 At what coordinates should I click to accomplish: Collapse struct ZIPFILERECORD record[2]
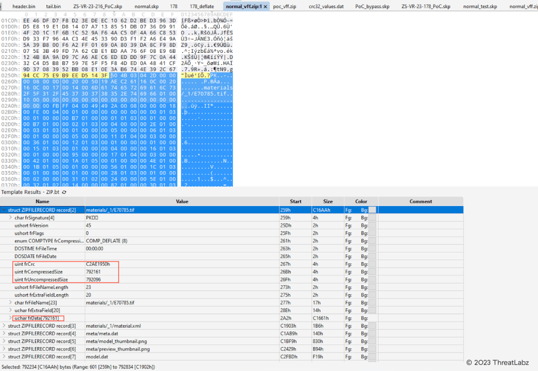point(5,210)
